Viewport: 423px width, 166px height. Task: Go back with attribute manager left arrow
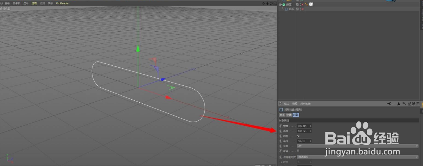coord(389,104)
